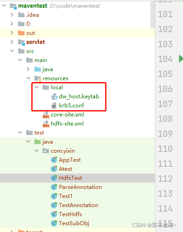183x232 pixels.
Task: Select the dw_host.keytab file name
Action: [x=79, y=97]
